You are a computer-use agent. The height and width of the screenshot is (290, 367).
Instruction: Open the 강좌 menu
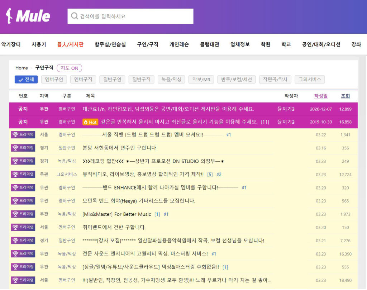356,44
